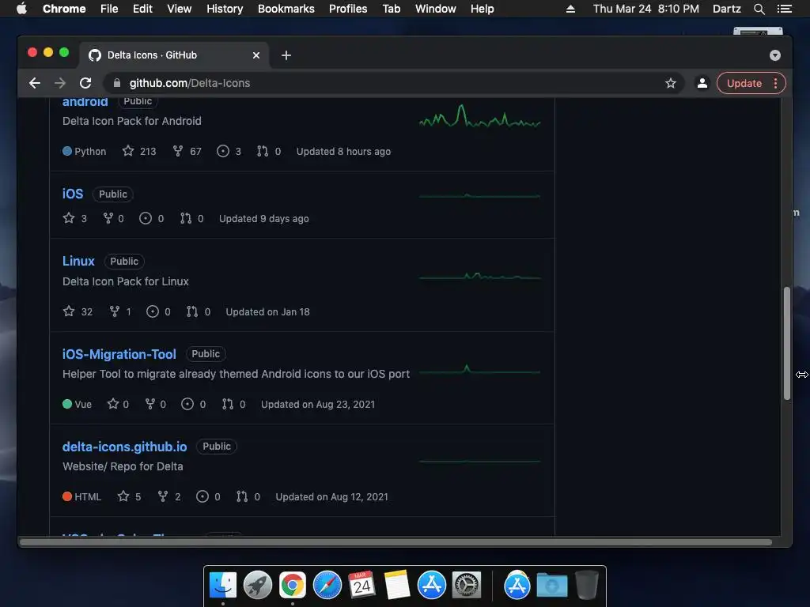
Task: Open the Window menu in menu bar
Action: (436, 9)
